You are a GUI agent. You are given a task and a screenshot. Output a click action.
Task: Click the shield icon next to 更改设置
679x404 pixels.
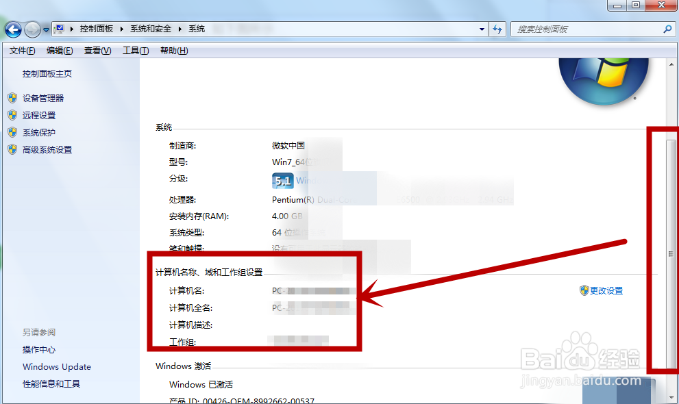click(x=584, y=290)
